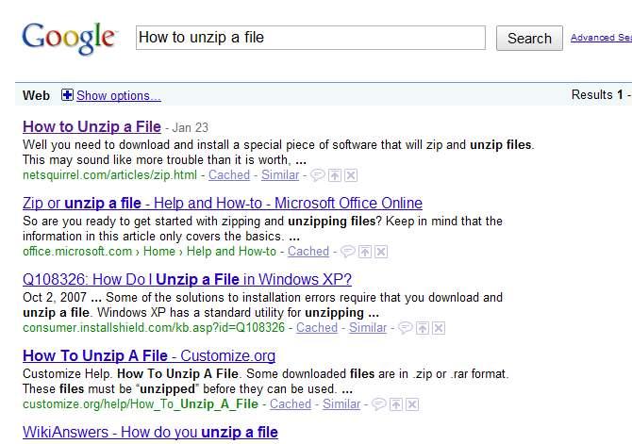This screenshot has width=632, height=444.
Task: Click the Google logo
Action: (69, 38)
